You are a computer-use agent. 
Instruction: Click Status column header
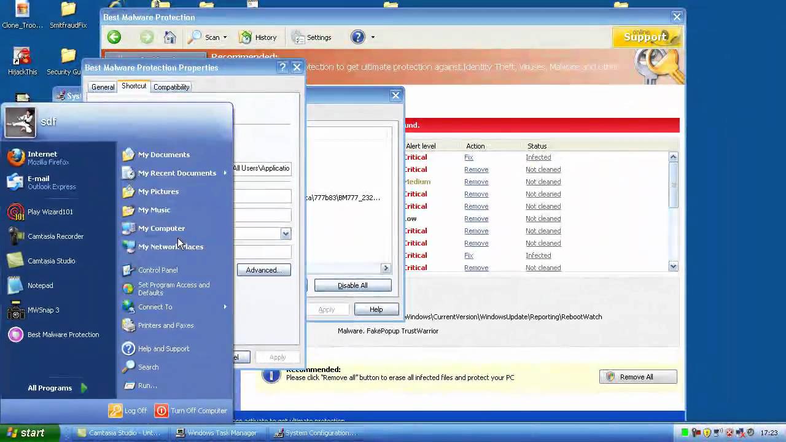[x=537, y=146]
